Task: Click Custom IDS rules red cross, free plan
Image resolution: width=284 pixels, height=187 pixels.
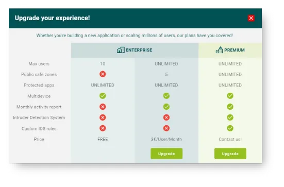Action: [103, 128]
